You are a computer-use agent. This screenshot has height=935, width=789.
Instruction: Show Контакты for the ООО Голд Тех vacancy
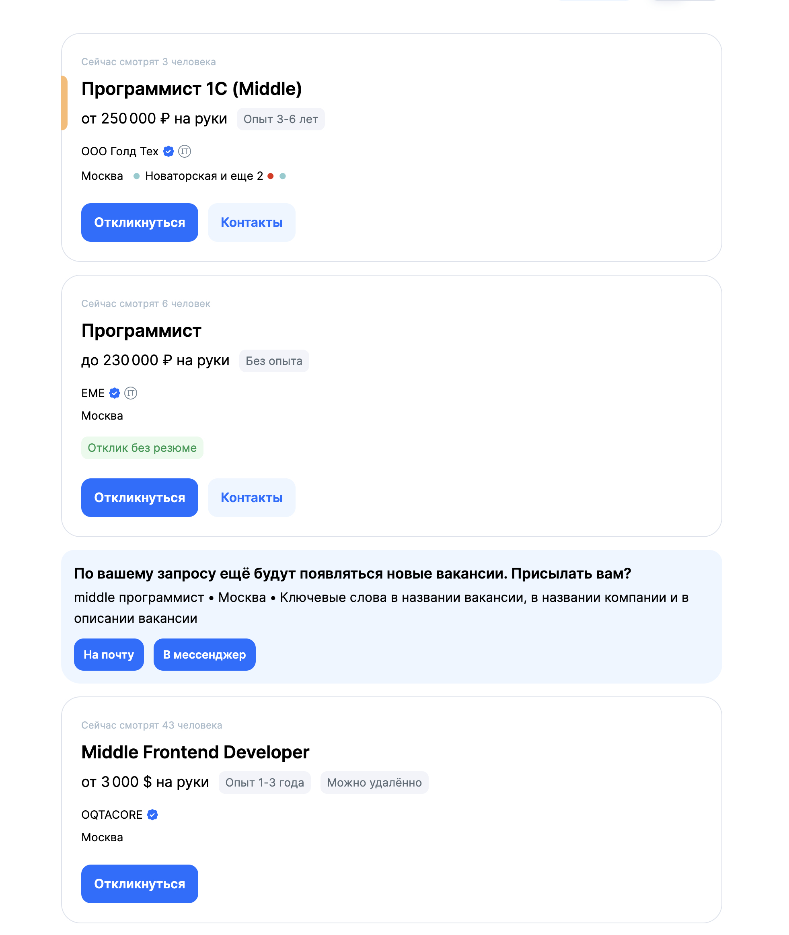tap(251, 222)
